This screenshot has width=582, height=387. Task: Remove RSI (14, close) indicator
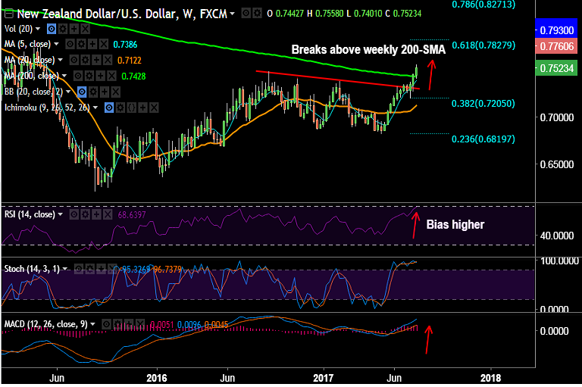tap(108, 214)
